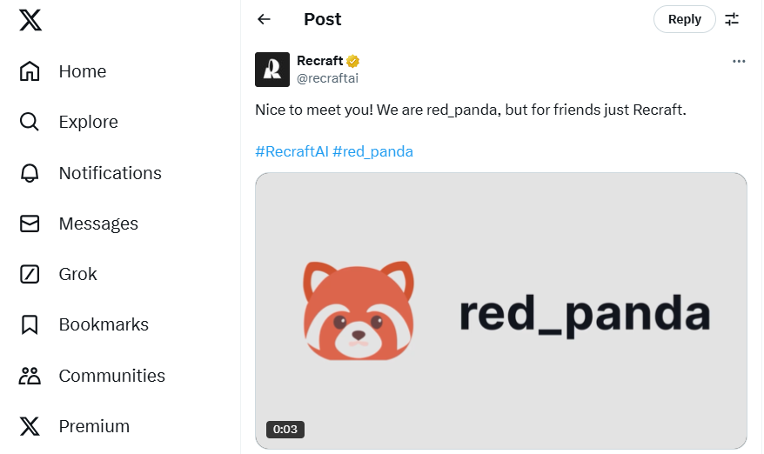The height and width of the screenshot is (454, 764).
Task: Go back using the left arrow
Action: tap(264, 19)
